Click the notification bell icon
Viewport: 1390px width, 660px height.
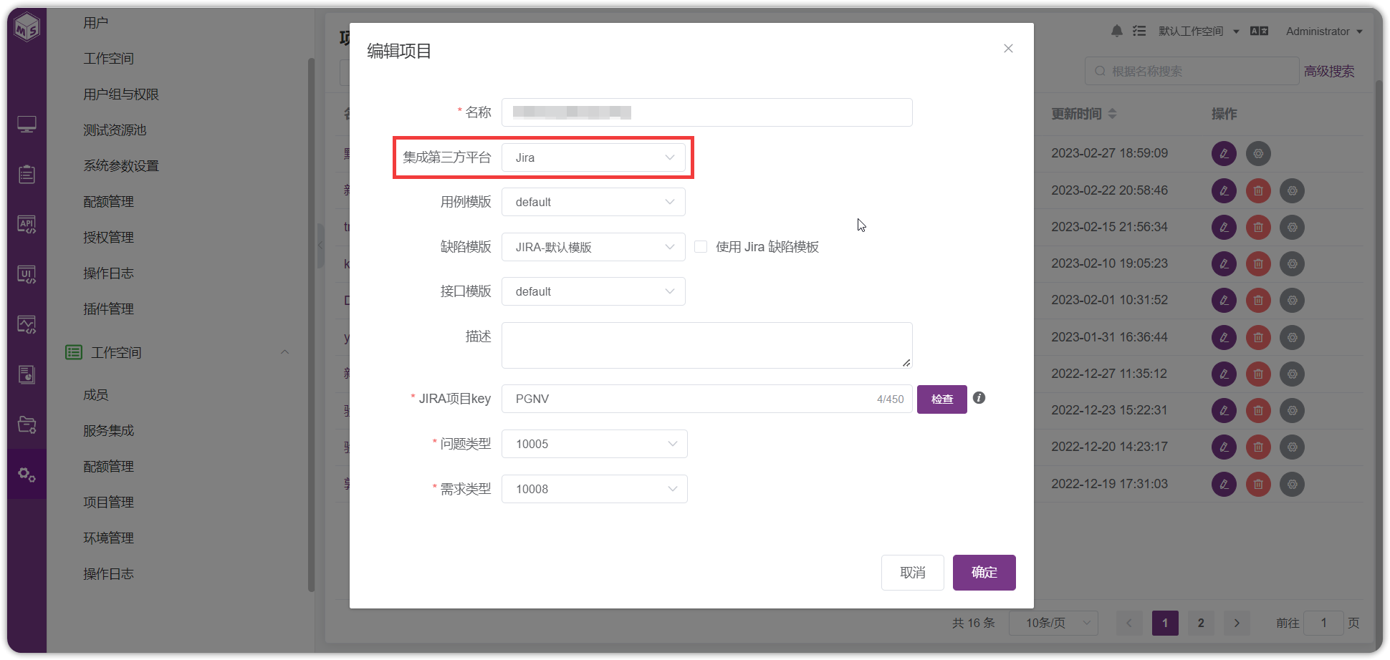click(x=1117, y=31)
